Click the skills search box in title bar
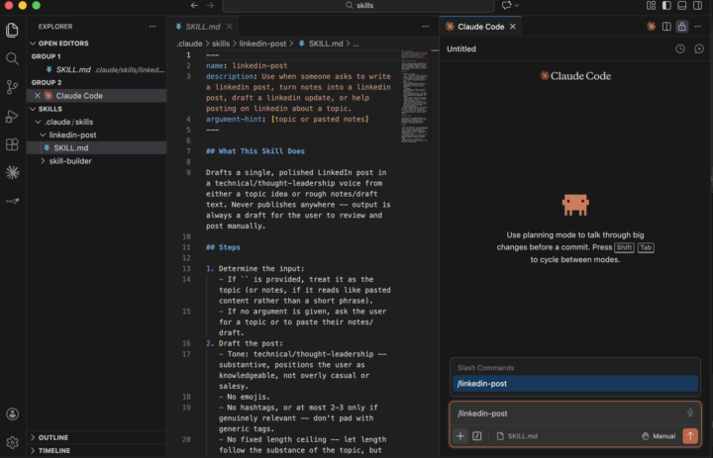The image size is (713, 458). [x=358, y=6]
